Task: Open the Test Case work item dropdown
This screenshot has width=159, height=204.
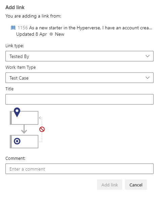Action: [x=79, y=78]
